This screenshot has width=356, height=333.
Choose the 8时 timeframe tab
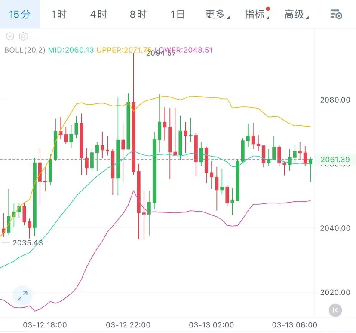tap(138, 15)
